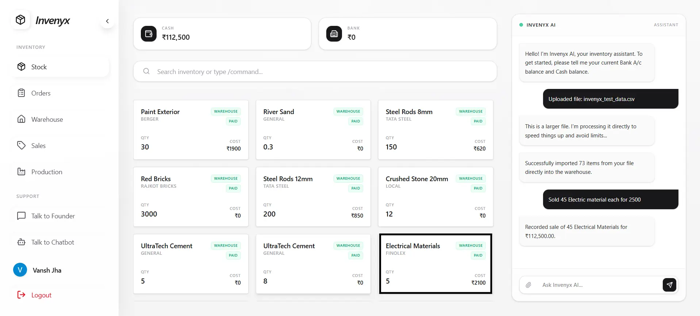Click the Invenyx AI green status dot
Screen dimensions: 700x316
pos(521,25)
